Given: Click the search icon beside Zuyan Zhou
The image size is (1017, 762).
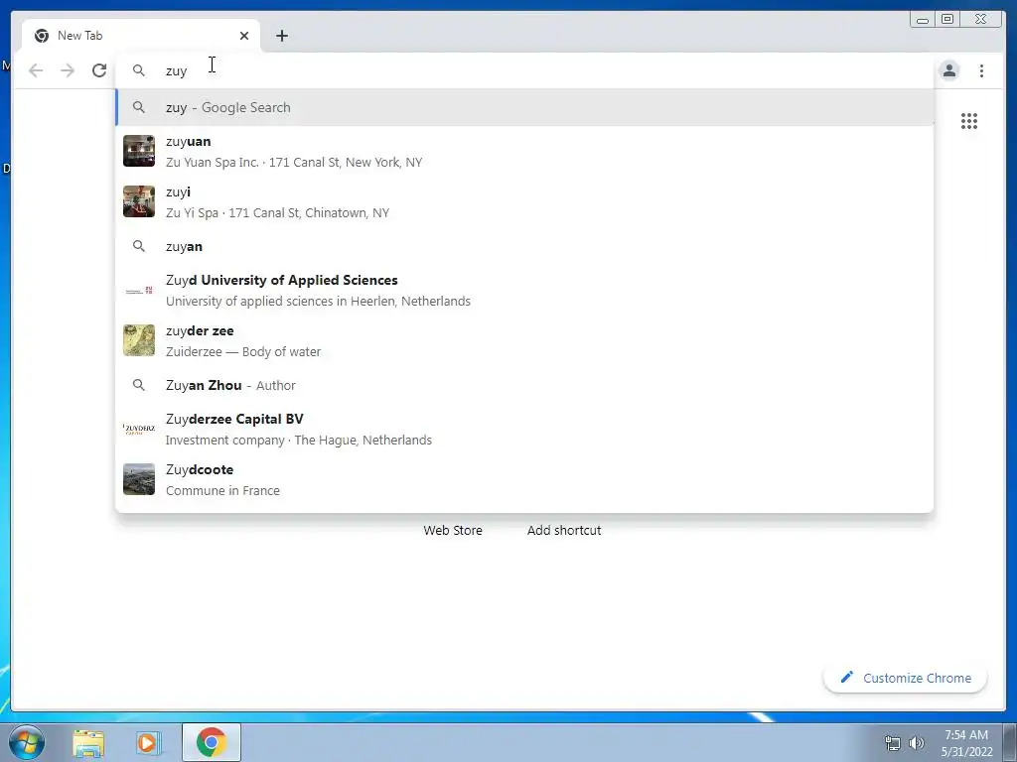Looking at the screenshot, I should (x=139, y=385).
